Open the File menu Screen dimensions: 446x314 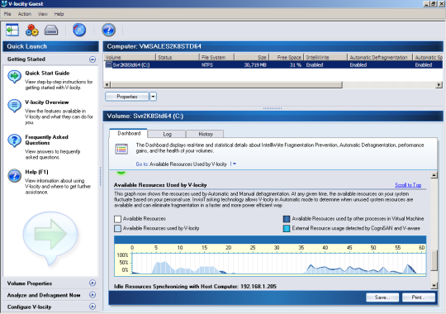point(7,14)
